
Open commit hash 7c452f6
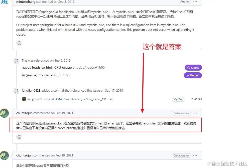[197, 99]
